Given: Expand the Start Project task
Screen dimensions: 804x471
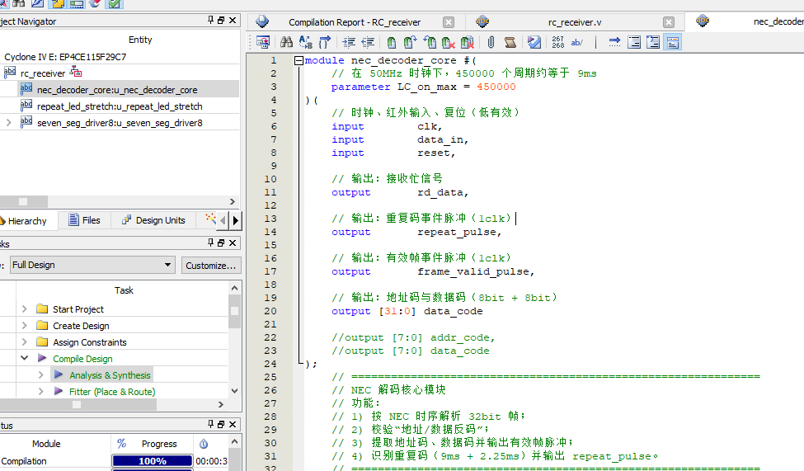Looking at the screenshot, I should pos(24,309).
